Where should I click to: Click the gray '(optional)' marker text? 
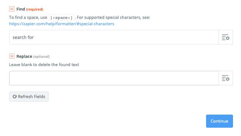tap(41, 57)
